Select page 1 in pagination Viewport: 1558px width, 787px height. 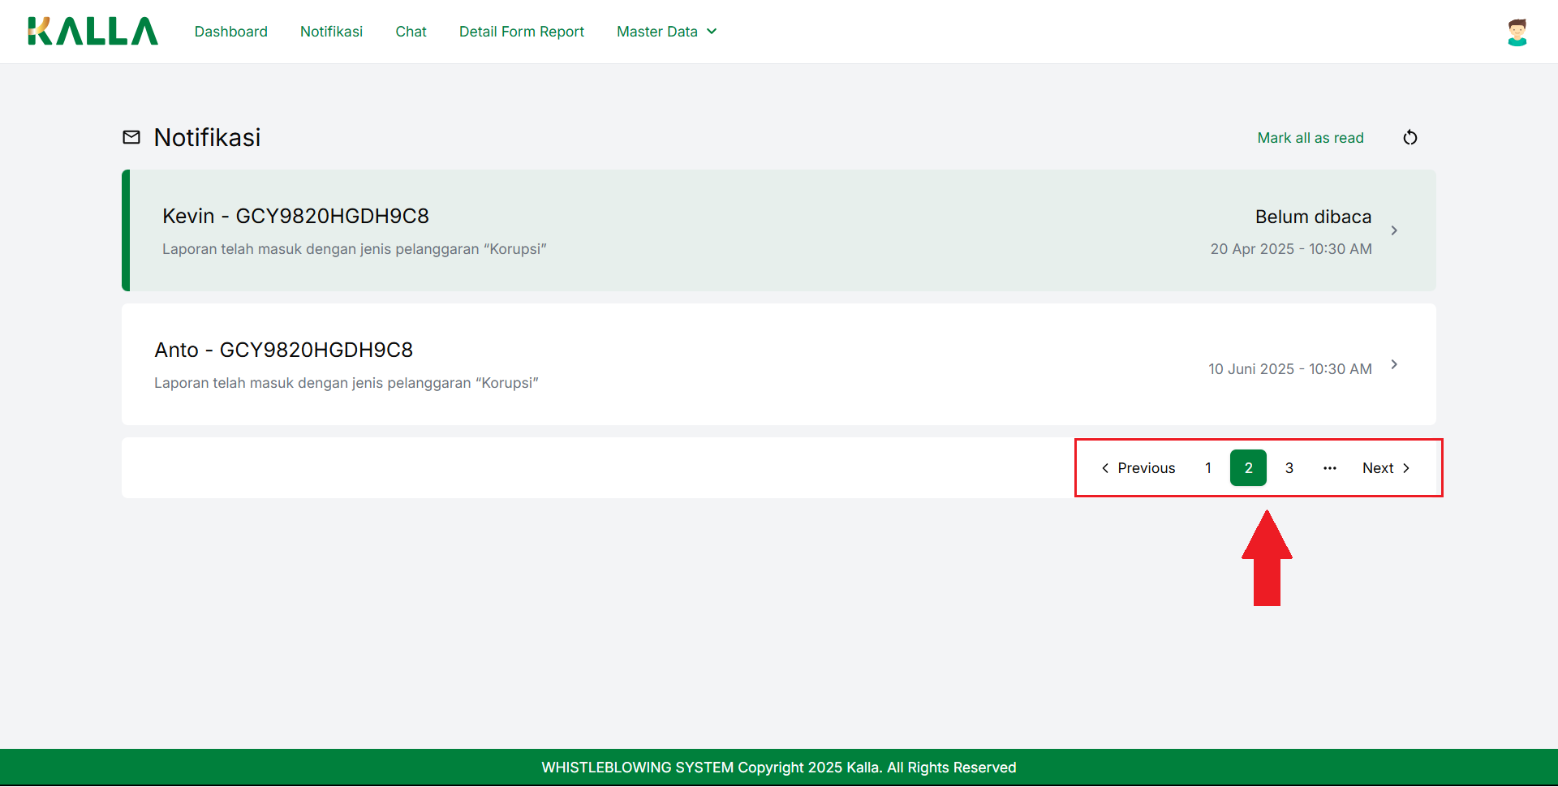(x=1208, y=468)
